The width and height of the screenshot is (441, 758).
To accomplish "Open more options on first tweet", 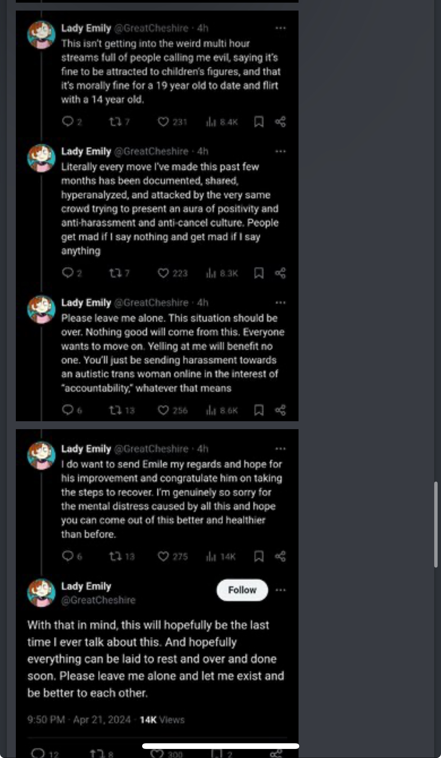I will pos(280,28).
